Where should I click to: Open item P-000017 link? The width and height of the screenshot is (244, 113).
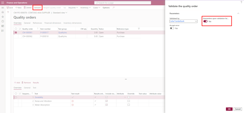click(x=44, y=33)
